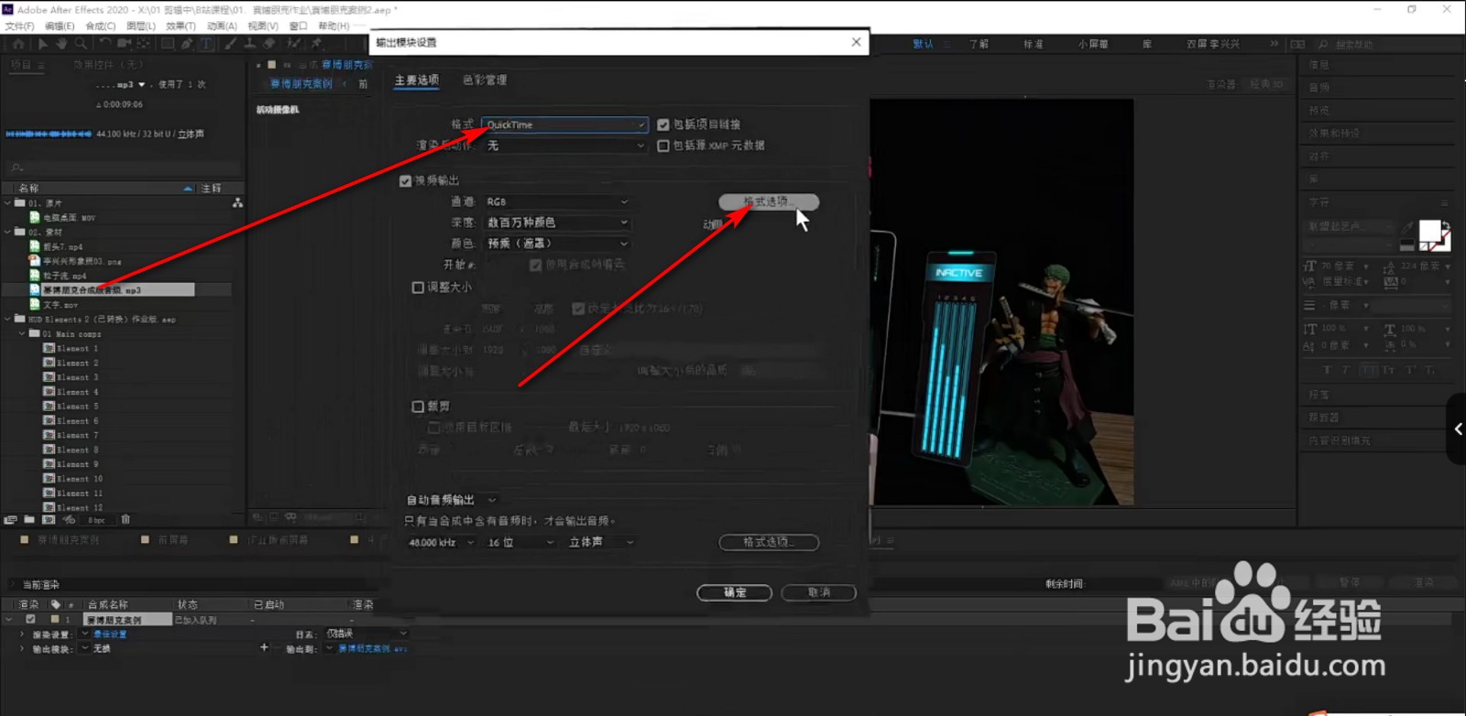Toggle the video output checkbox
The image size is (1466, 716).
[x=405, y=180]
